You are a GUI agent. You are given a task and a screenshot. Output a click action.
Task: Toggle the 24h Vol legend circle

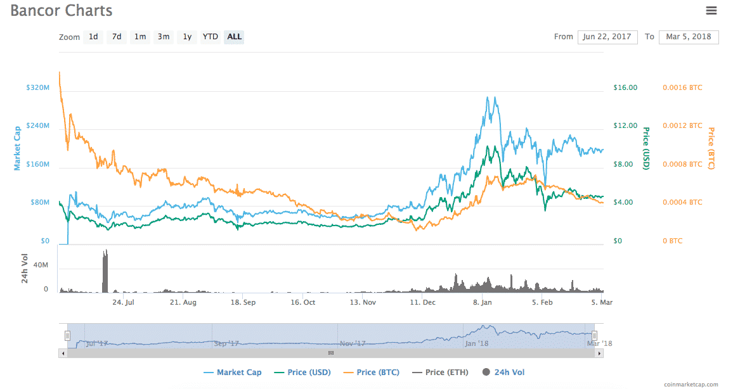tap(486, 373)
